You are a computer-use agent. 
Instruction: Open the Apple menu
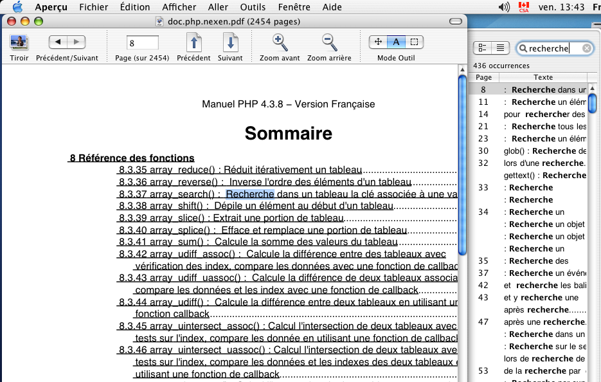pyautogui.click(x=17, y=7)
